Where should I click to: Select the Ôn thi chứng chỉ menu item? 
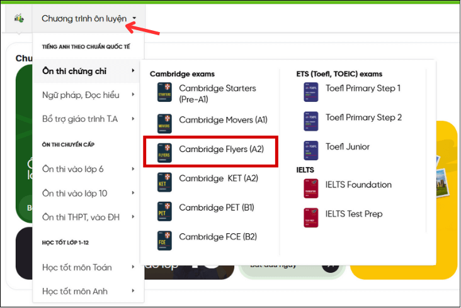[74, 71]
